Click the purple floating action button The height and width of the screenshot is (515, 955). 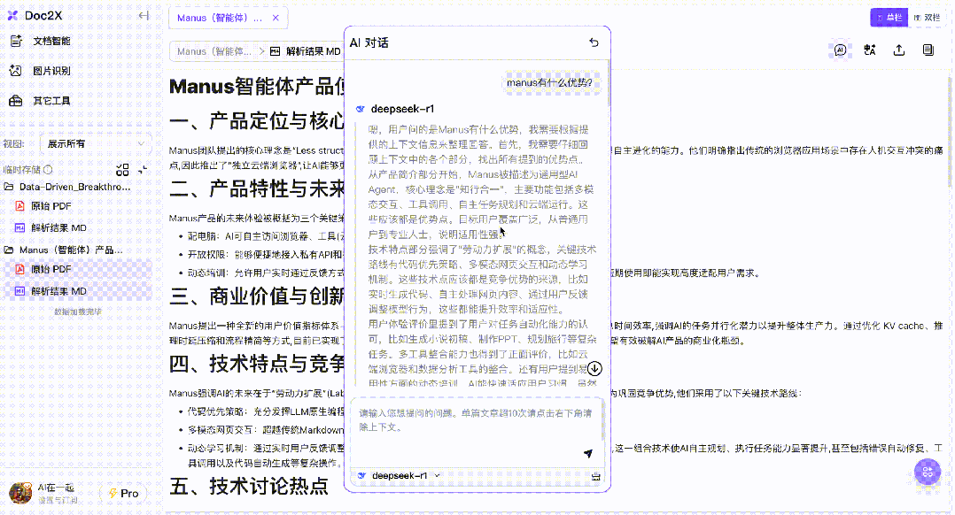pyautogui.click(x=927, y=472)
